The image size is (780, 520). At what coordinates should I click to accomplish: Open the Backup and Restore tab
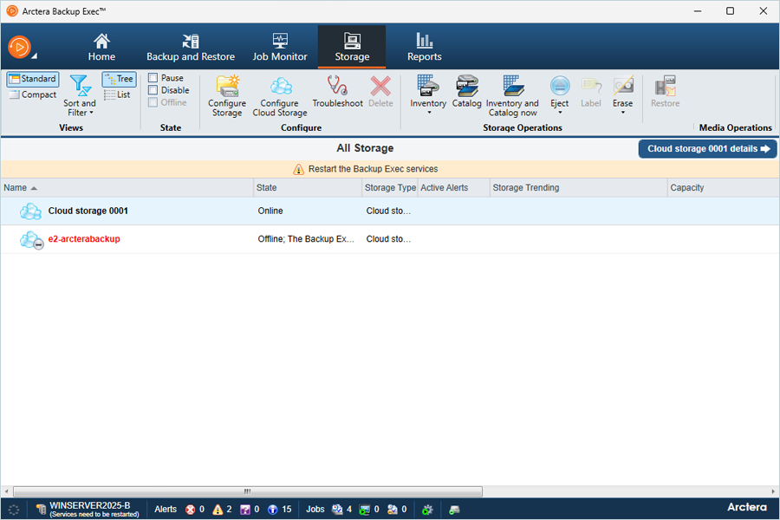(x=191, y=48)
